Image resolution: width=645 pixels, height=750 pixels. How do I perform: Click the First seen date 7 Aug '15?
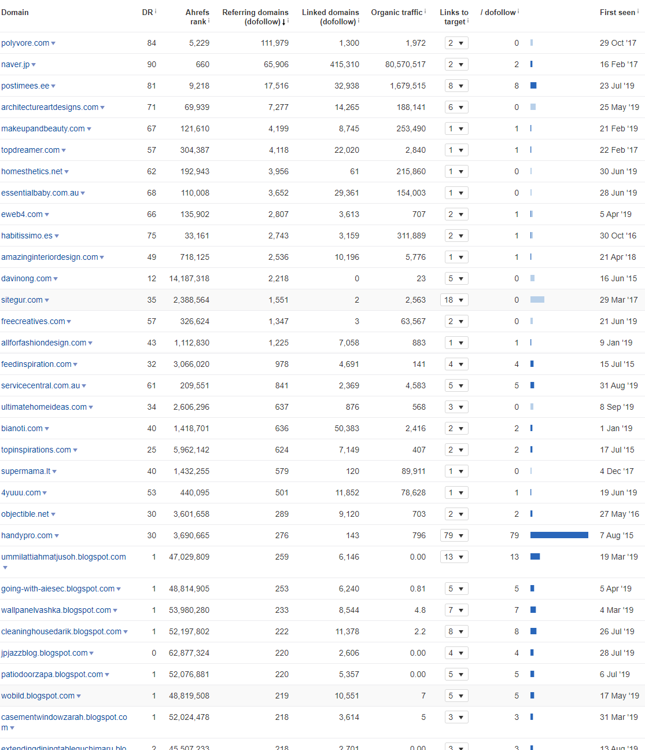pos(617,535)
